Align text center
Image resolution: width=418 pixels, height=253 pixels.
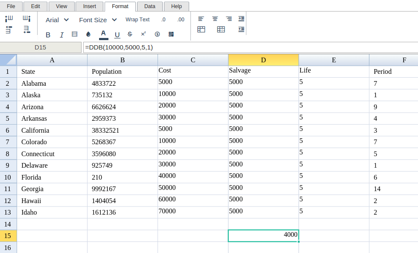tap(215, 19)
